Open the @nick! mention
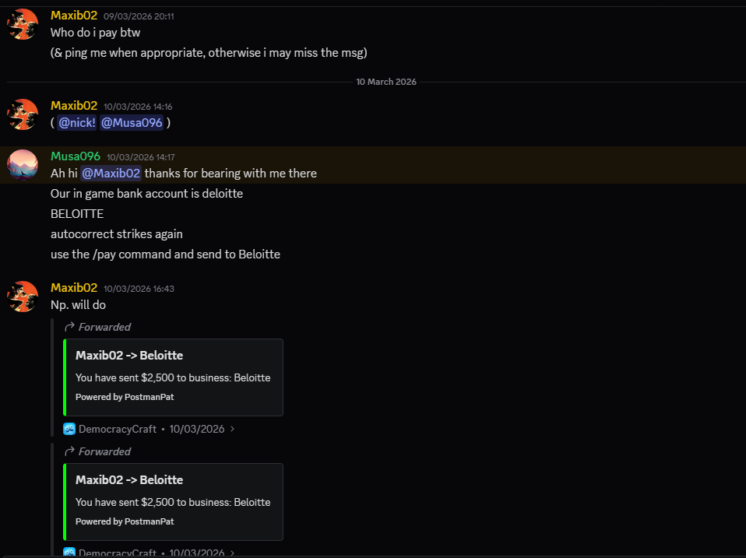Image resolution: width=746 pixels, height=558 pixels. [77, 123]
